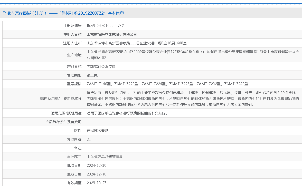Click the intended use description text
This screenshot has height=186, width=302.
127,113
